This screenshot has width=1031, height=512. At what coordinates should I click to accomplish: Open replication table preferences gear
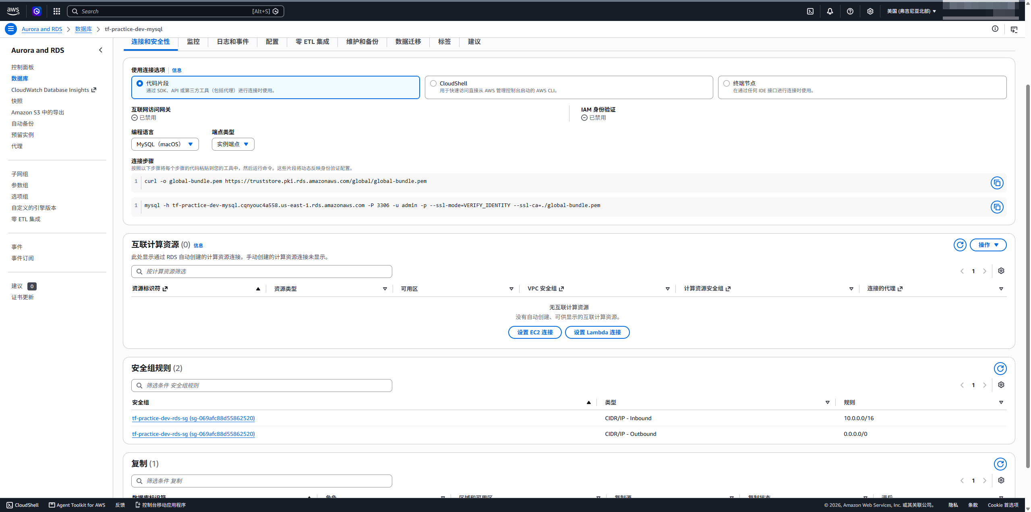(x=1001, y=480)
